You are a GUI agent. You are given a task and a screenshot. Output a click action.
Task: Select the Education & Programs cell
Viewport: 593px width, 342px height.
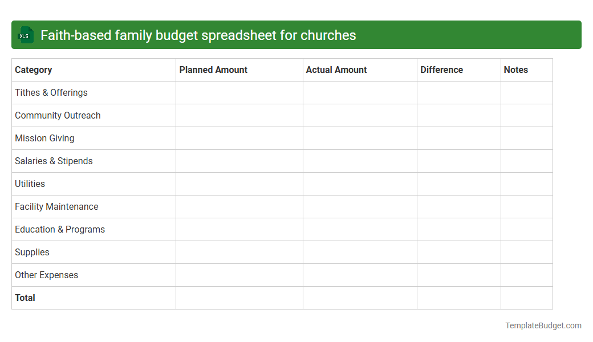[x=60, y=229]
